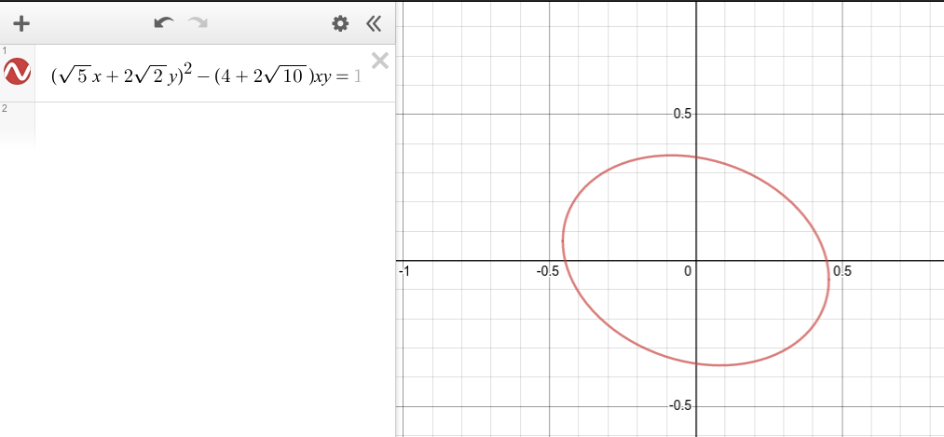Image resolution: width=944 pixels, height=437 pixels.
Task: Collapse the expression list with double chevron
Action: coord(374,23)
